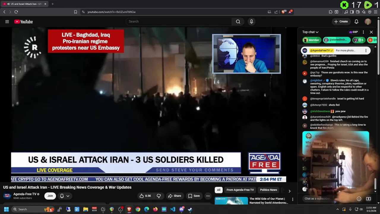380x214 pixels.
Task: Click the chat panel scrollbar thumb
Action: point(376,184)
